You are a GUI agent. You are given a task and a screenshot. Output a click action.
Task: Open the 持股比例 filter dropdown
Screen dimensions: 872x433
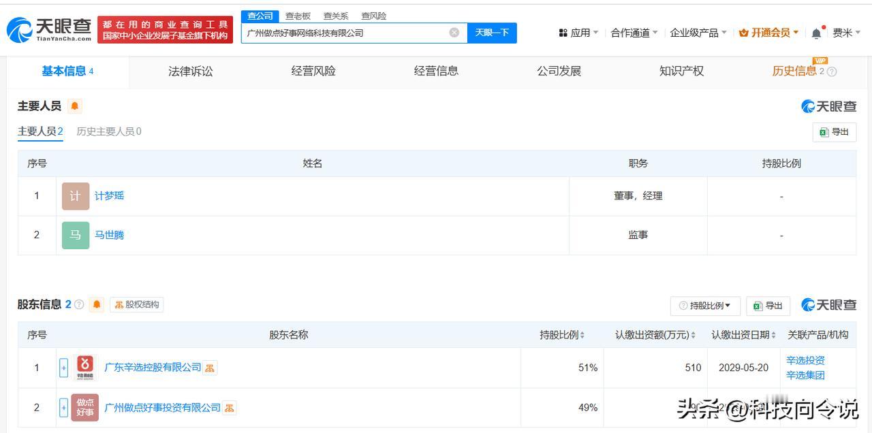coord(705,306)
